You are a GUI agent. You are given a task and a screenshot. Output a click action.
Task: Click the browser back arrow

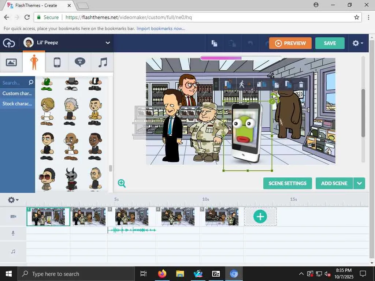click(x=7, y=17)
